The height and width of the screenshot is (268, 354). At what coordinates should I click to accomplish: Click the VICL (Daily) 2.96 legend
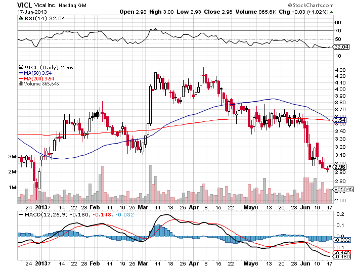(x=49, y=68)
